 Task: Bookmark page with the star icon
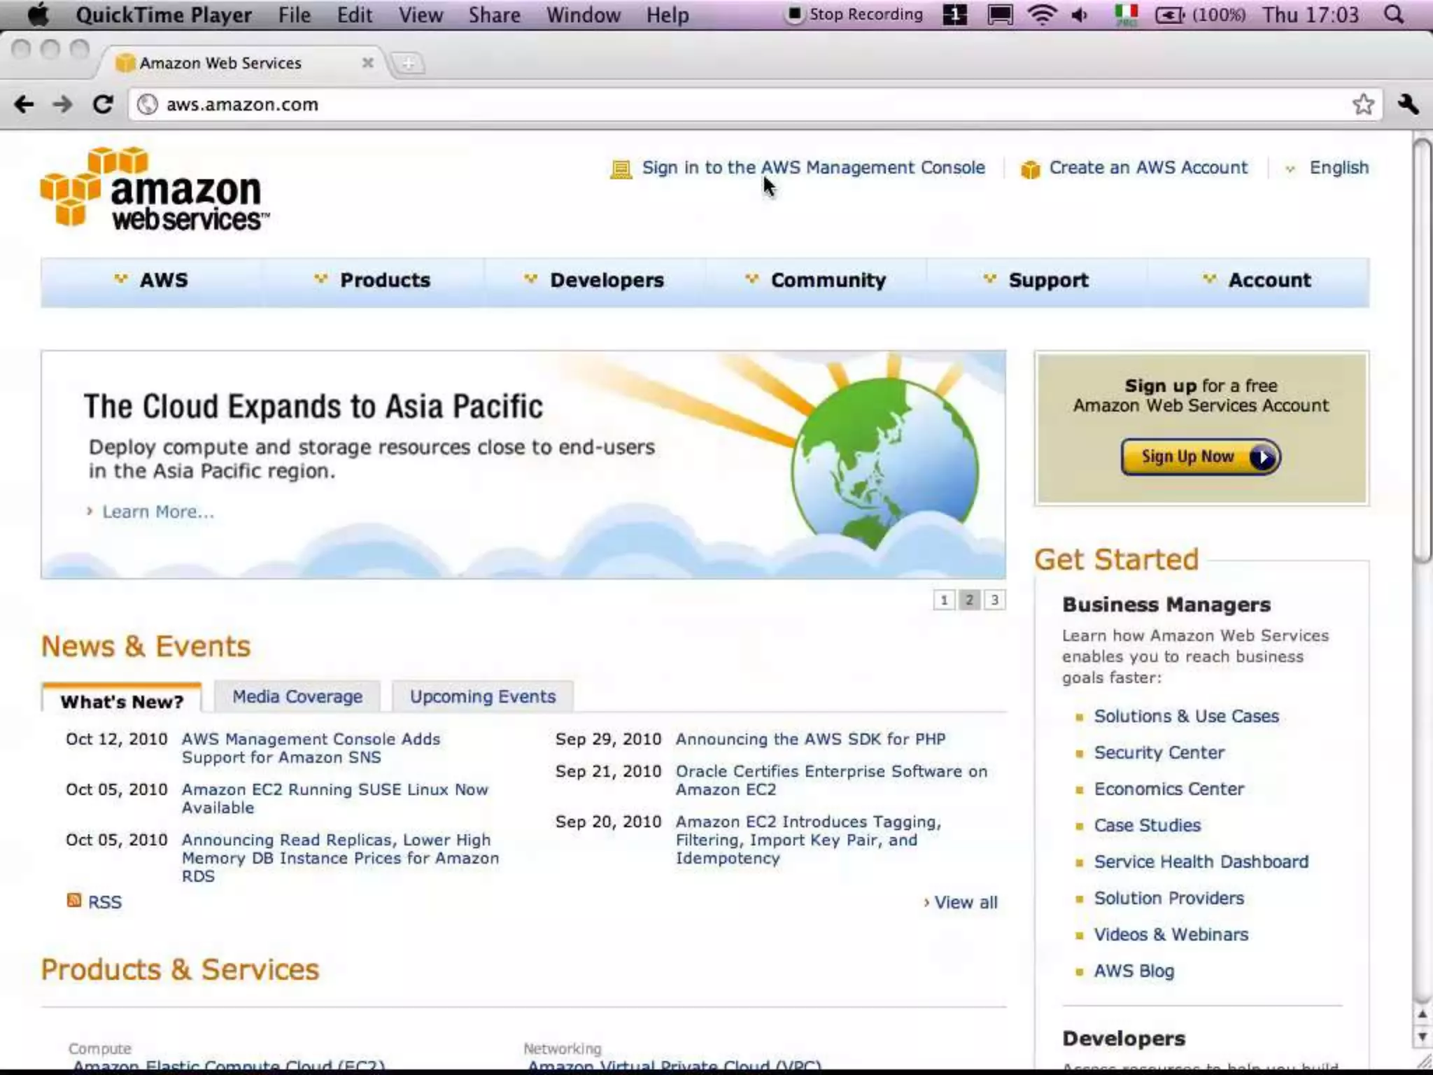pyautogui.click(x=1362, y=105)
